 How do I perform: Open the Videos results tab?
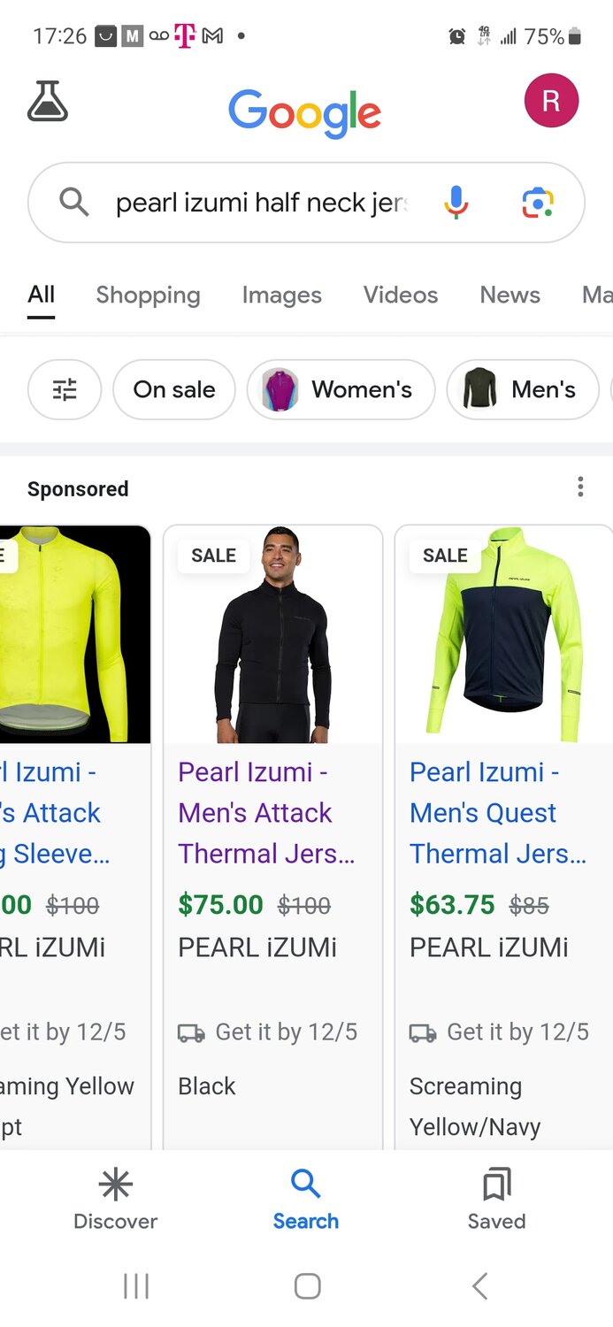tap(400, 295)
